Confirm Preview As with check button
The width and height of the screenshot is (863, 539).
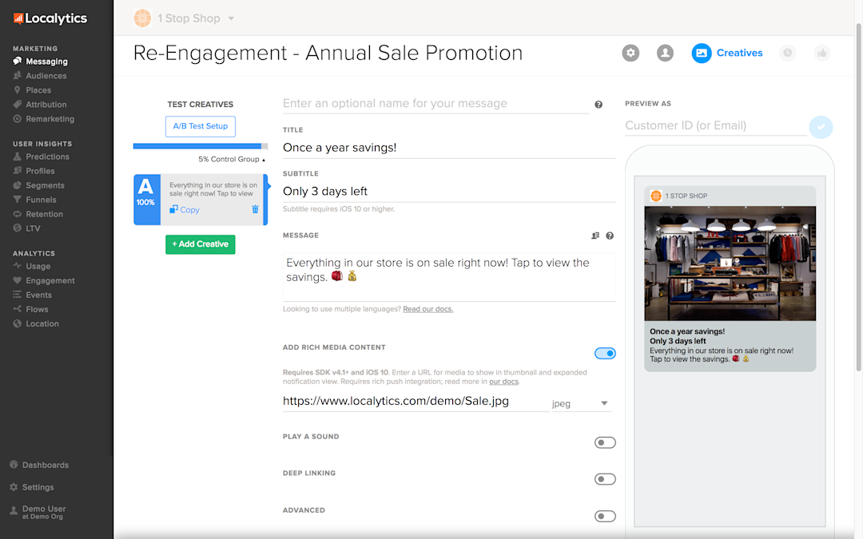tap(821, 127)
